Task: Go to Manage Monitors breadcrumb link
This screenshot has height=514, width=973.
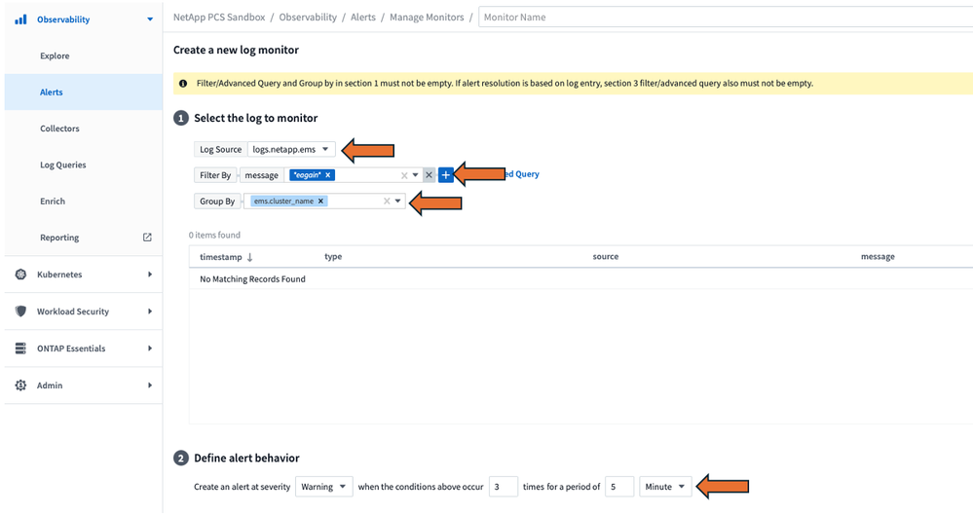Action: pyautogui.click(x=427, y=18)
